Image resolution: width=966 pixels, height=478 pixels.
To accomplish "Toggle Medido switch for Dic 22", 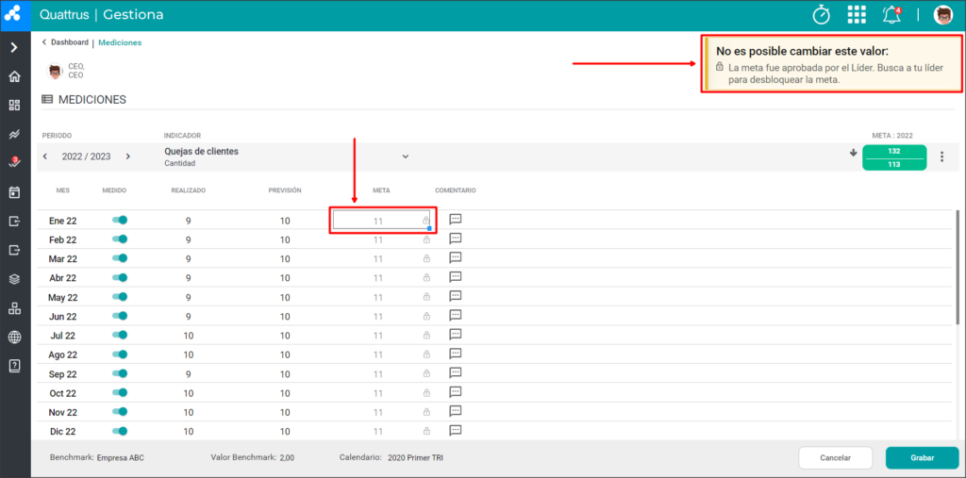I will 120,431.
